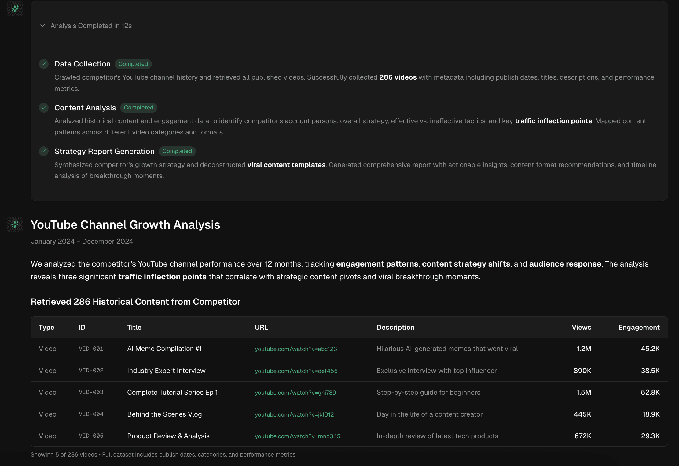Click the Completed badge next to Data Collection
The image size is (679, 466).
(x=133, y=64)
